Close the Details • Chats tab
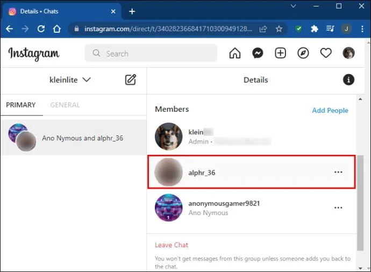Viewport: 371px width, 272px height. pyautogui.click(x=113, y=11)
